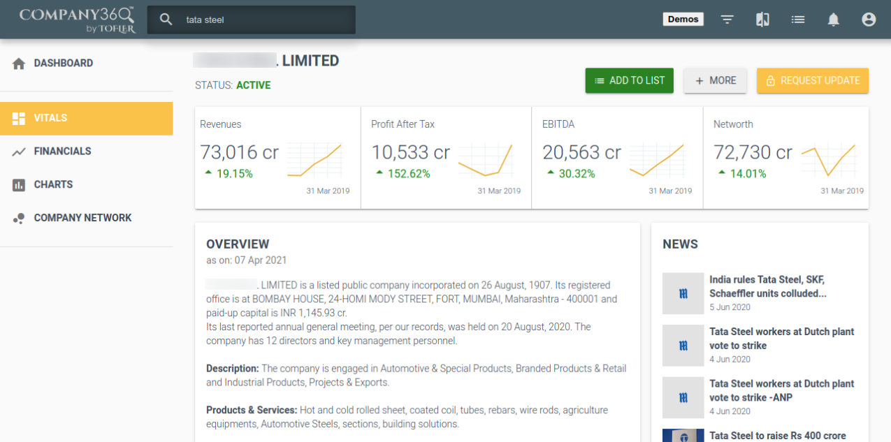Click the OVERVIEW heading
The height and width of the screenshot is (442, 891).
[238, 244]
